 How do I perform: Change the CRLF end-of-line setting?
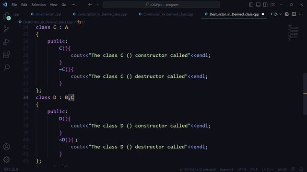click(254, 170)
